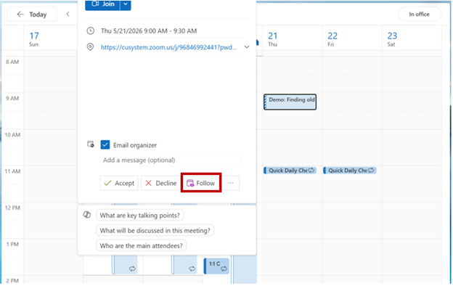Open the In office status button

pos(420,15)
